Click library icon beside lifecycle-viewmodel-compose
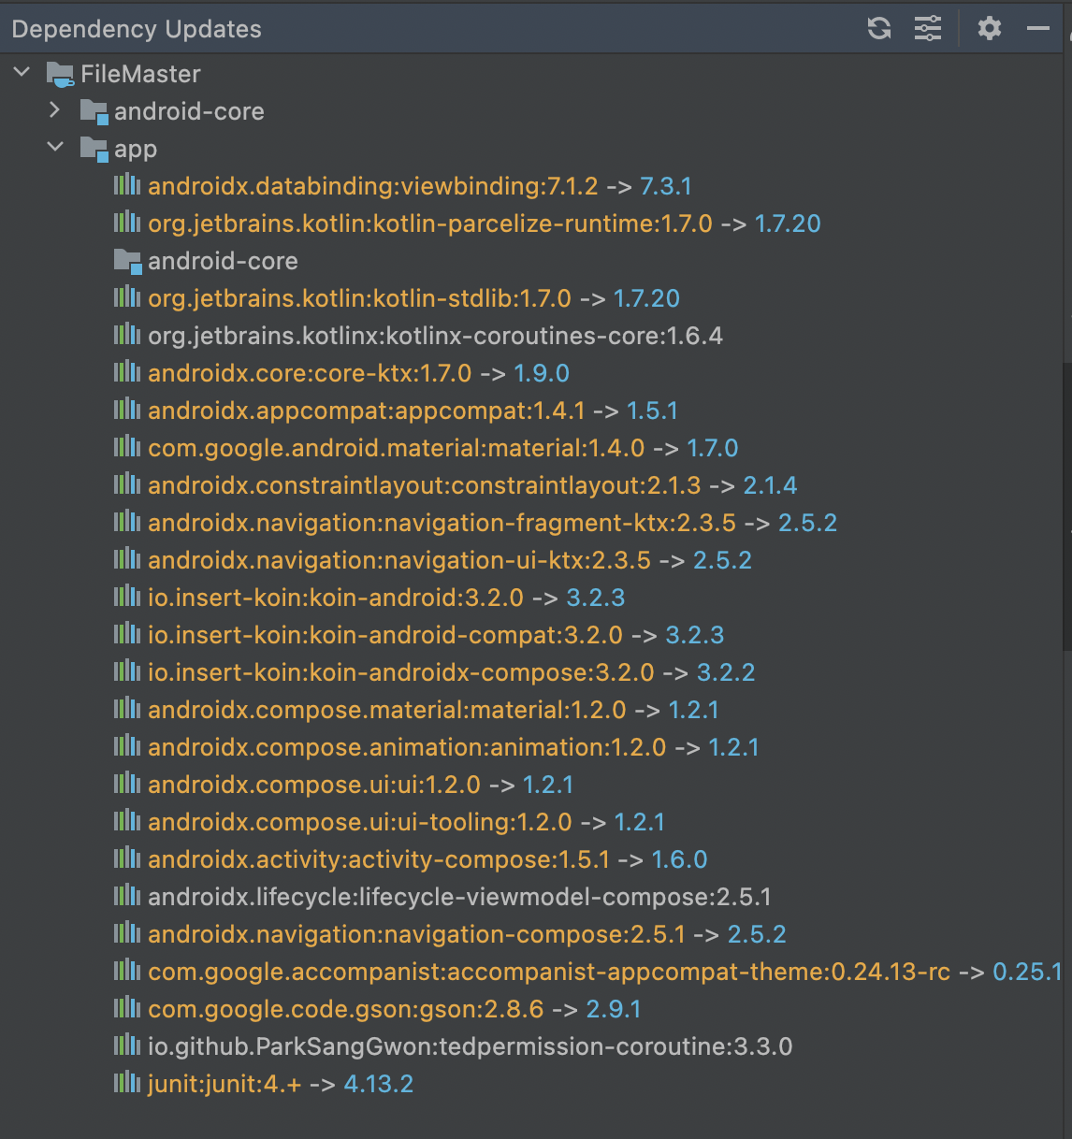This screenshot has width=1072, height=1139. (127, 896)
